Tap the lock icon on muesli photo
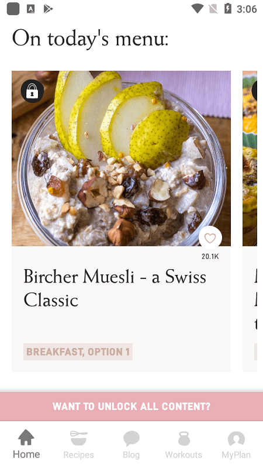This screenshot has width=263, height=468. click(x=32, y=91)
